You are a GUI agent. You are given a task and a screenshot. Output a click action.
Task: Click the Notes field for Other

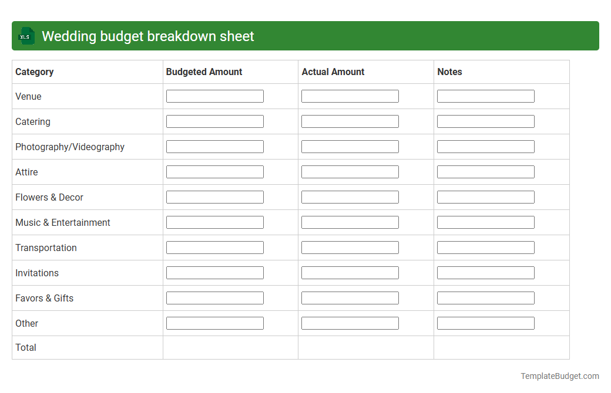[485, 323]
